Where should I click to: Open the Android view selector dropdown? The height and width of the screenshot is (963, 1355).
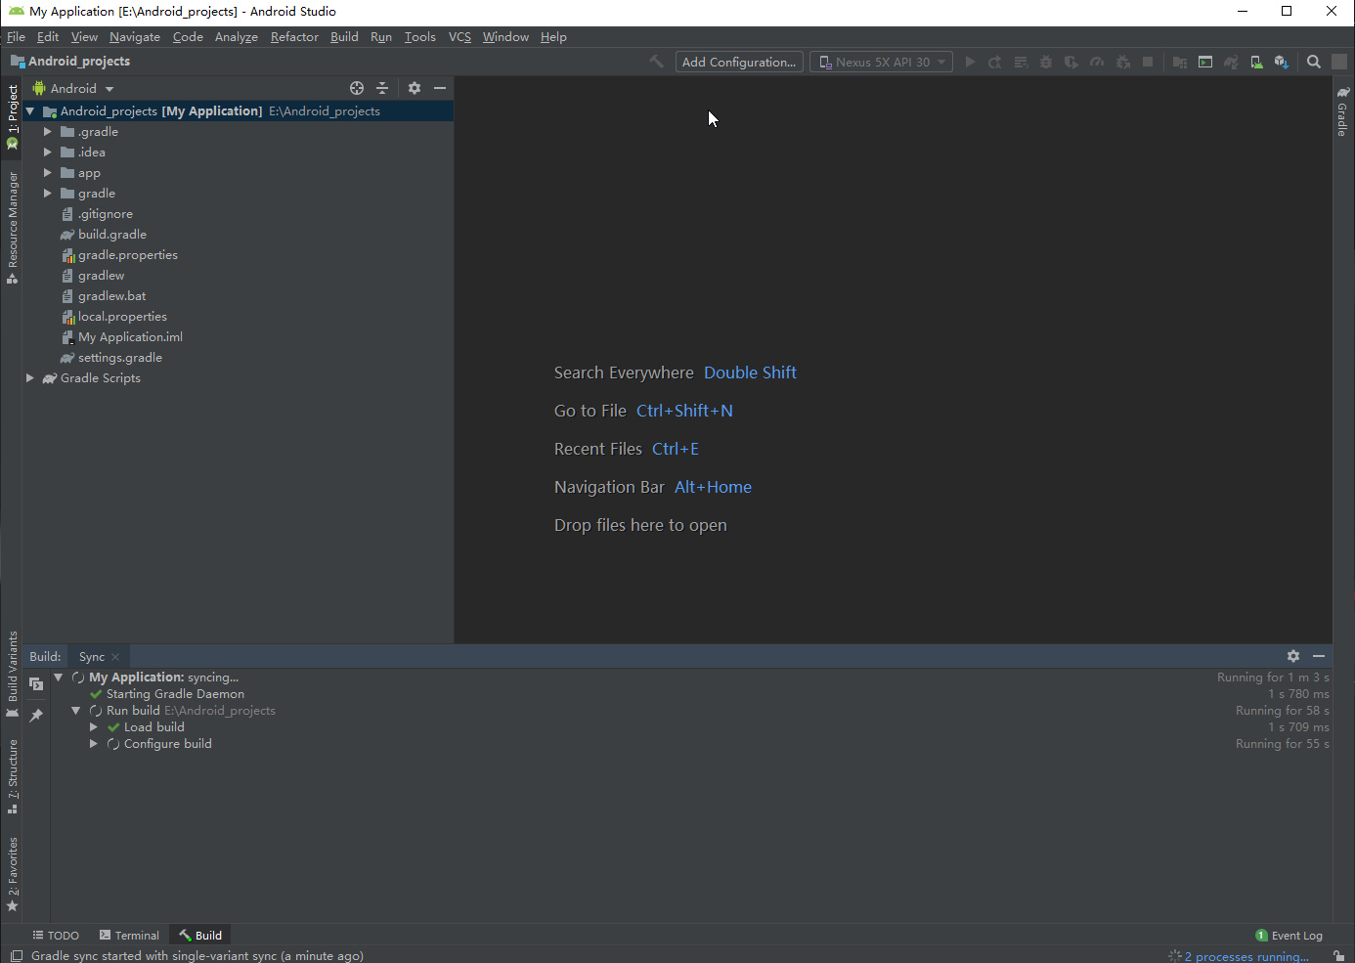(74, 88)
